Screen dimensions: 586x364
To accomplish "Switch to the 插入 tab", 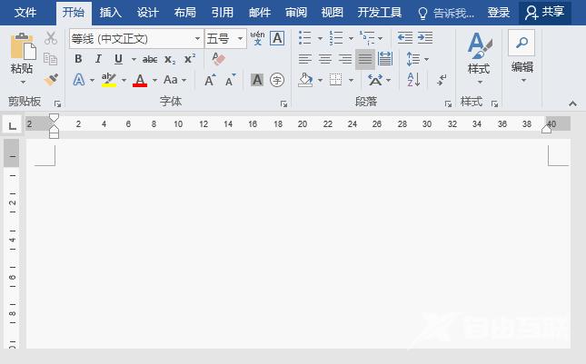I will pos(110,13).
